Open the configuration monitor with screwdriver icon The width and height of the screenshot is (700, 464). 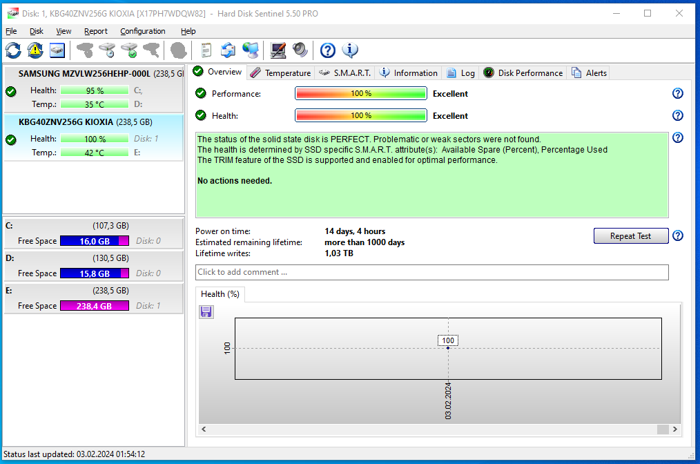pyautogui.click(x=278, y=50)
